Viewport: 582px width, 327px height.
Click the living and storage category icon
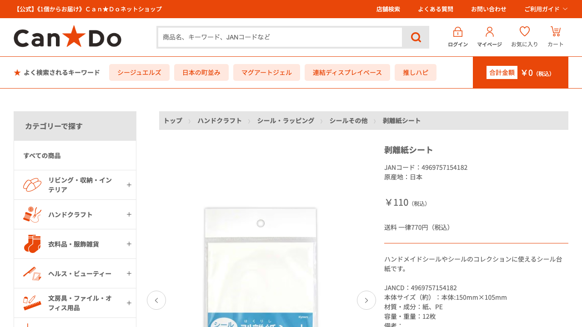pyautogui.click(x=32, y=185)
